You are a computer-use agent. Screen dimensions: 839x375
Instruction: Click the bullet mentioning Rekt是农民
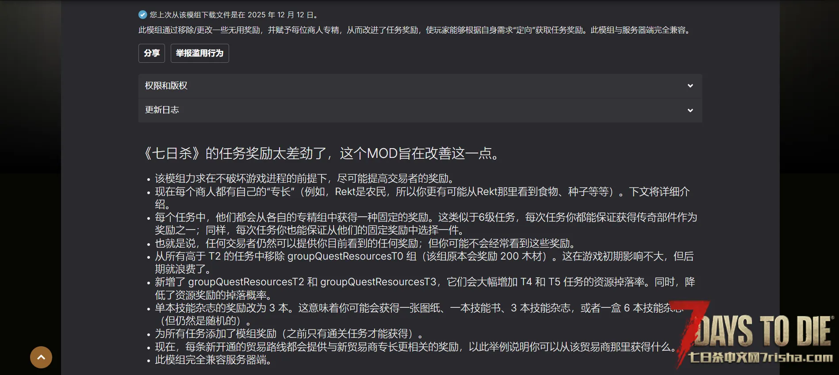tap(422, 192)
